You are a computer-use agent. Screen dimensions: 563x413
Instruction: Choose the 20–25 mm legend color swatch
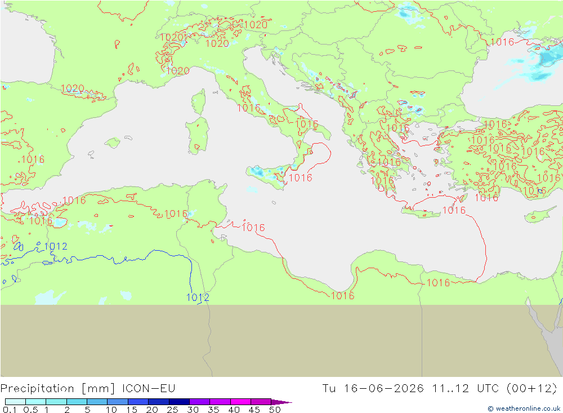click(159, 402)
